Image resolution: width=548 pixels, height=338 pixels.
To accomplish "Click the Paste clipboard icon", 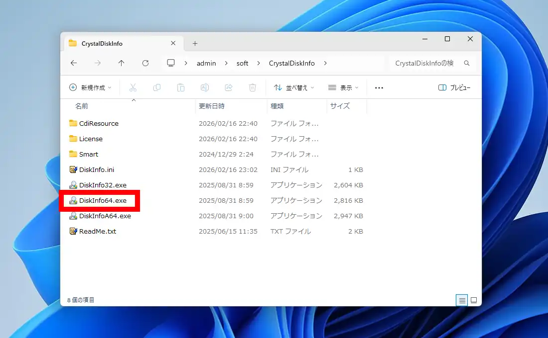I will (181, 87).
